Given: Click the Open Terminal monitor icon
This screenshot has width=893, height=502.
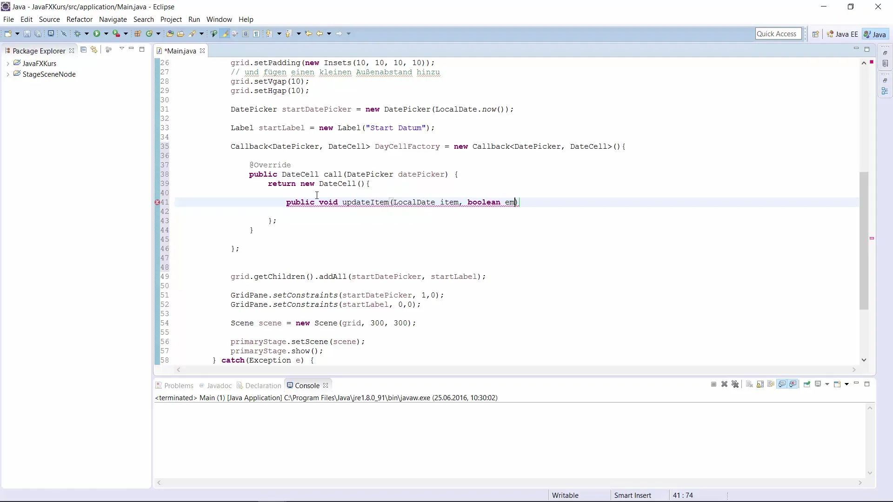Looking at the screenshot, I should pyautogui.click(x=51, y=33).
